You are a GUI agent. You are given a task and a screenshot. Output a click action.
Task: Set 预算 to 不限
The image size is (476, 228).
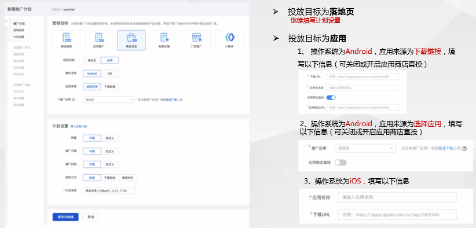(92, 138)
